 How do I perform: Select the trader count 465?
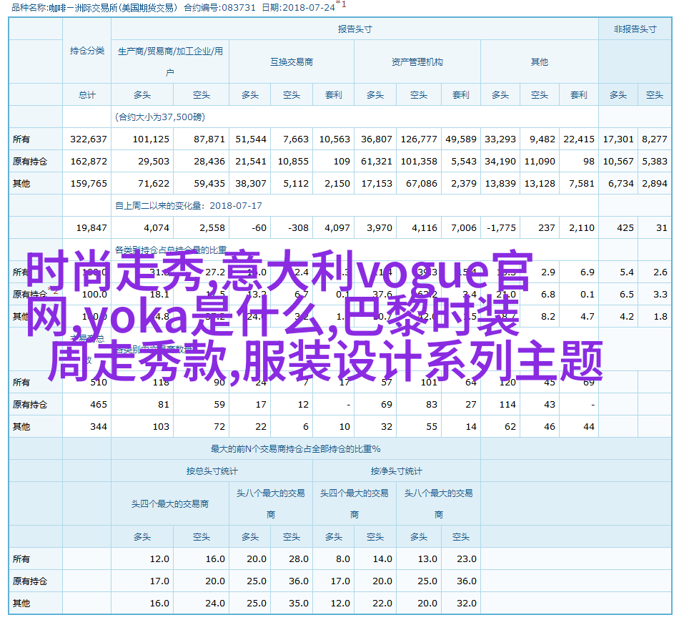tap(99, 404)
